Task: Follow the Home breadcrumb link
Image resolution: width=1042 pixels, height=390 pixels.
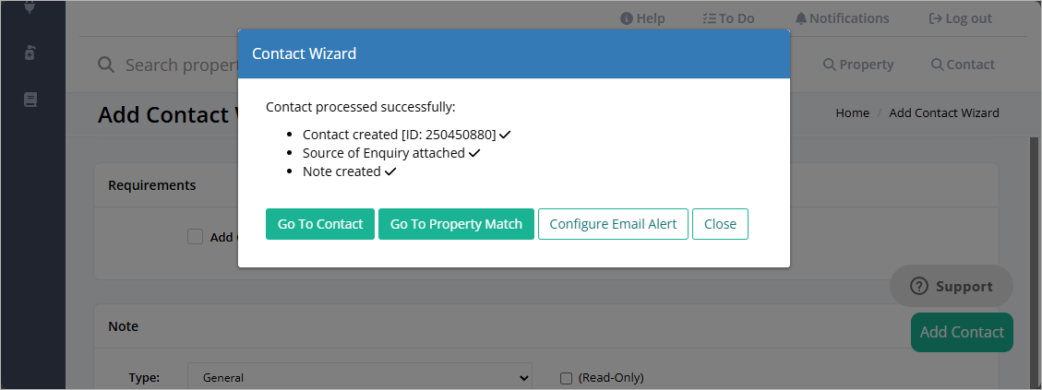Action: point(852,113)
